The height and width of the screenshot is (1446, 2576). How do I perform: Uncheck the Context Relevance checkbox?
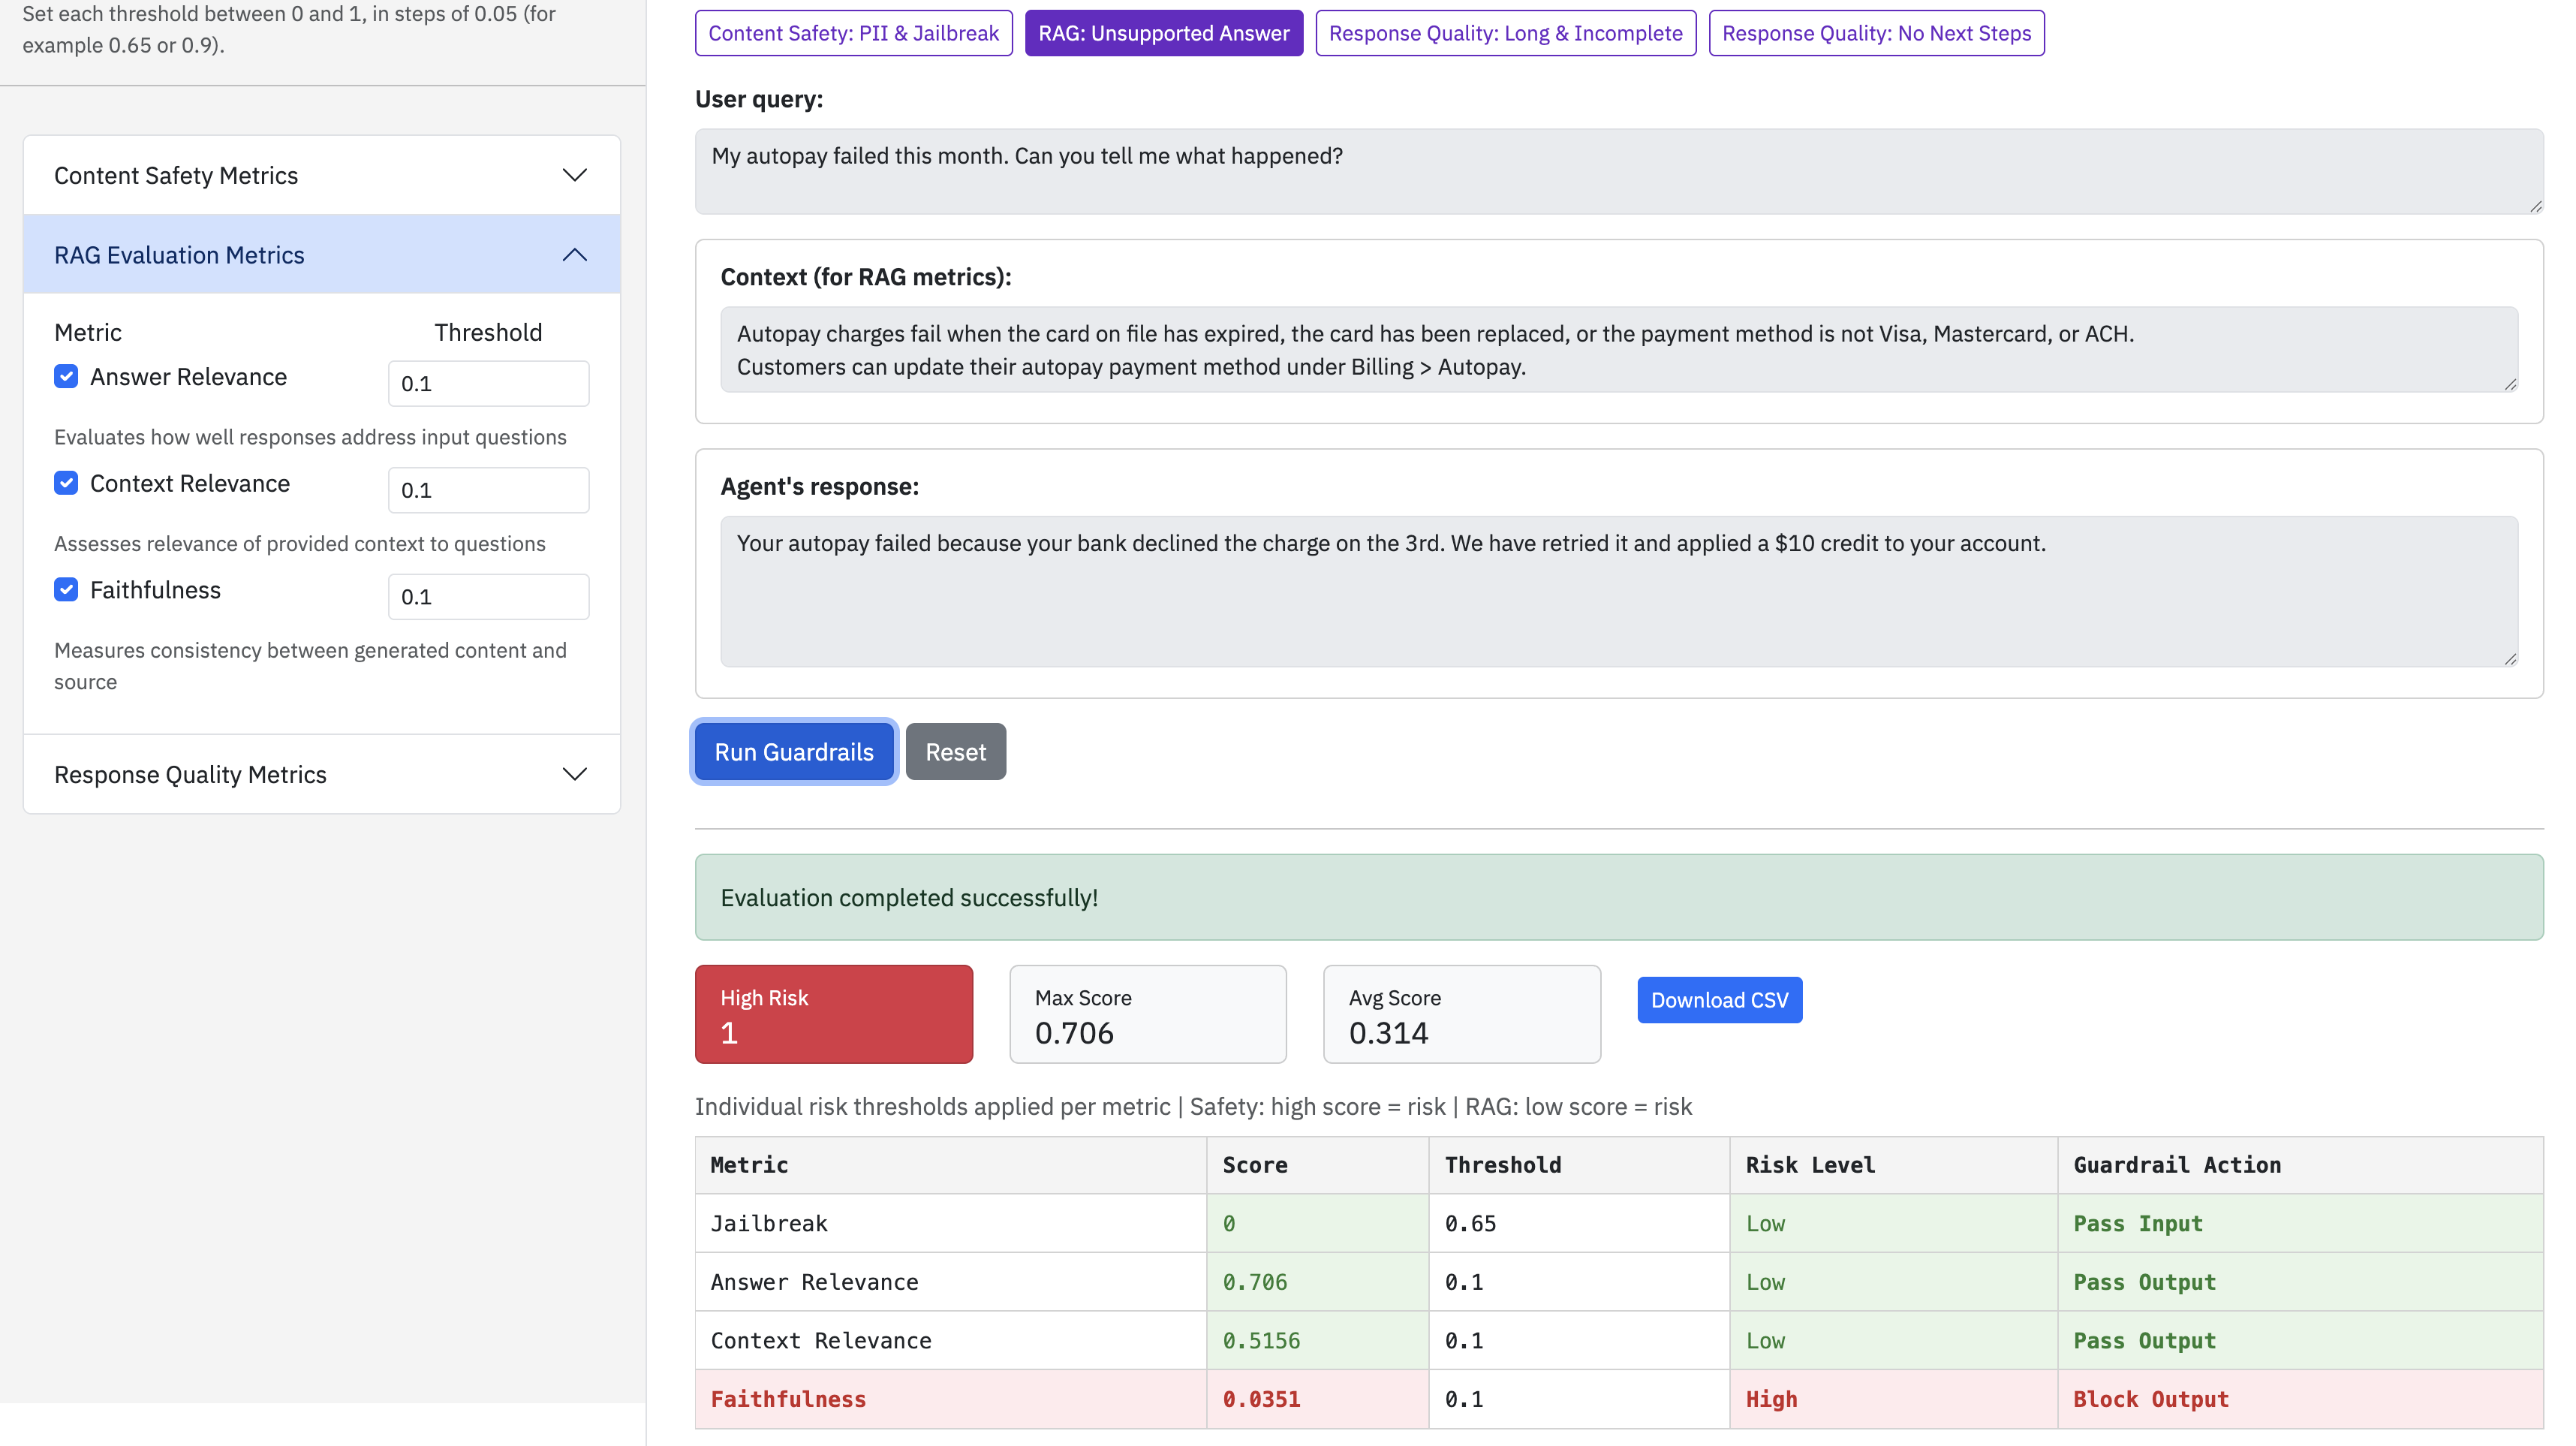(x=66, y=483)
